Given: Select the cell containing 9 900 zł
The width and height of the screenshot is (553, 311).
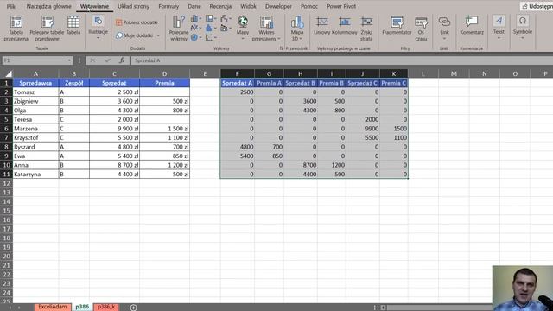Looking at the screenshot, I should click(114, 129).
